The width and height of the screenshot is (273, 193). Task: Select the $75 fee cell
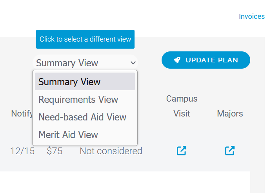55,151
